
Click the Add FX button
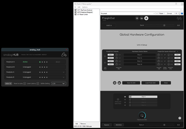pos(77,124)
